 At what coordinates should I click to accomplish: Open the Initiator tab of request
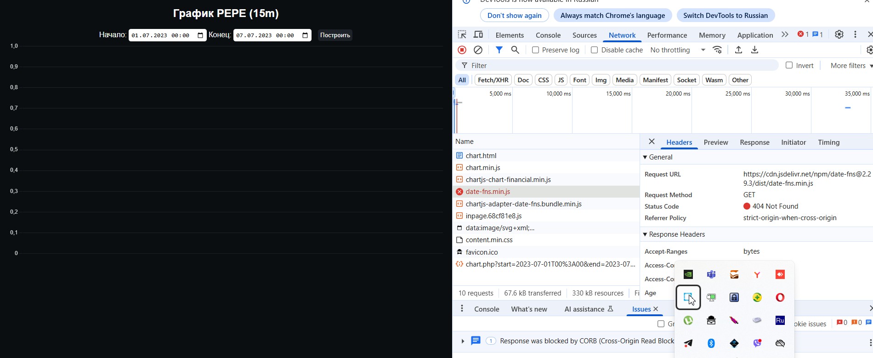[x=794, y=142]
